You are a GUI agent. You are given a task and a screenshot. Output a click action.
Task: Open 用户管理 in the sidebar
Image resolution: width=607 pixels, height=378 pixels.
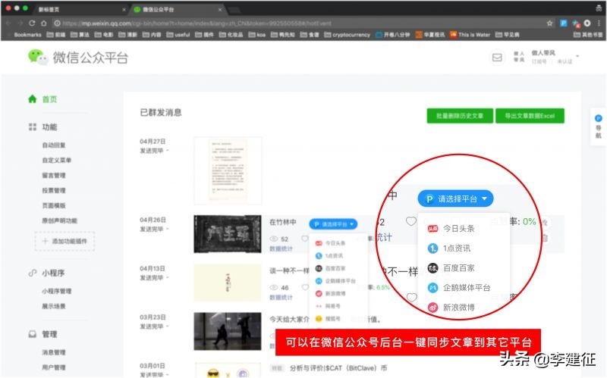tap(54, 367)
